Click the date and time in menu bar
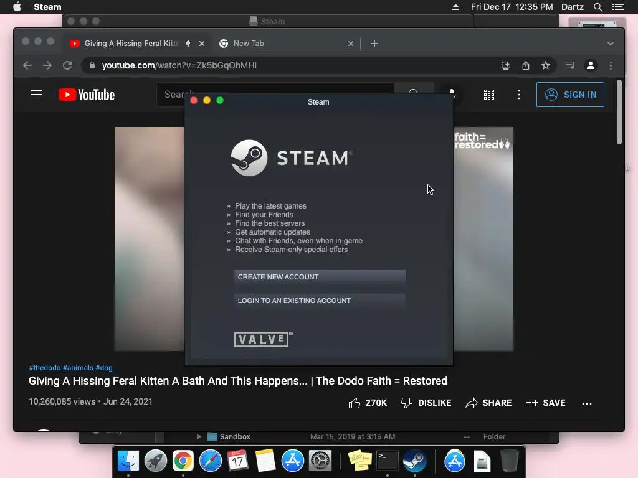Viewport: 638px width, 478px height. (512, 7)
